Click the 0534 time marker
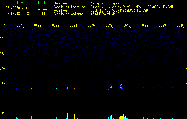 73,26
